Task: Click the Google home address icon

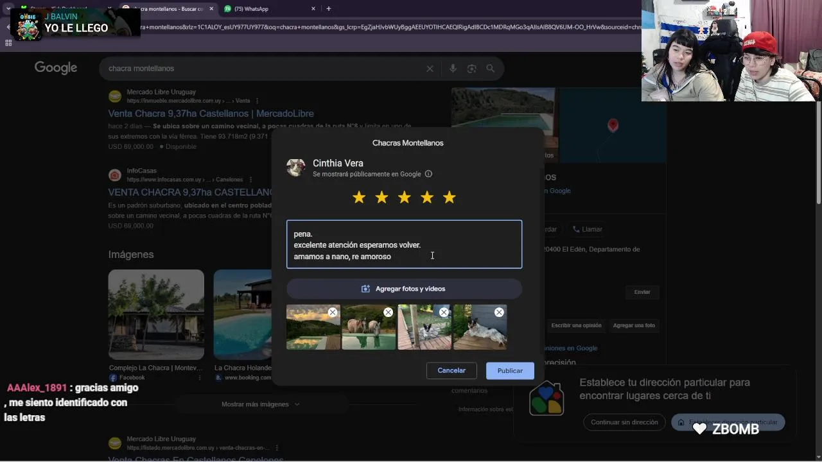Action: tap(547, 398)
